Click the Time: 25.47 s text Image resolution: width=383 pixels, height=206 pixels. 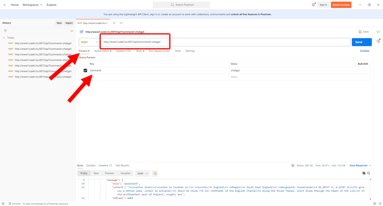322,165
